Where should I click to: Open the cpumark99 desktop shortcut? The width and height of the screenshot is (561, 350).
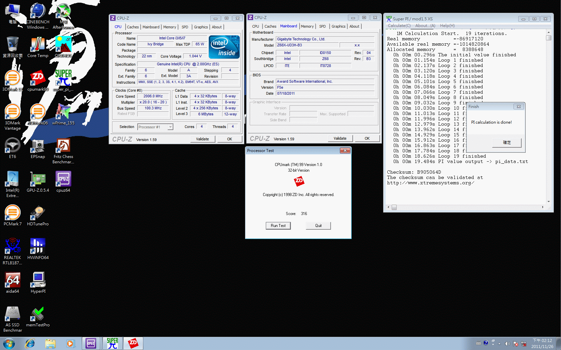pyautogui.click(x=38, y=81)
